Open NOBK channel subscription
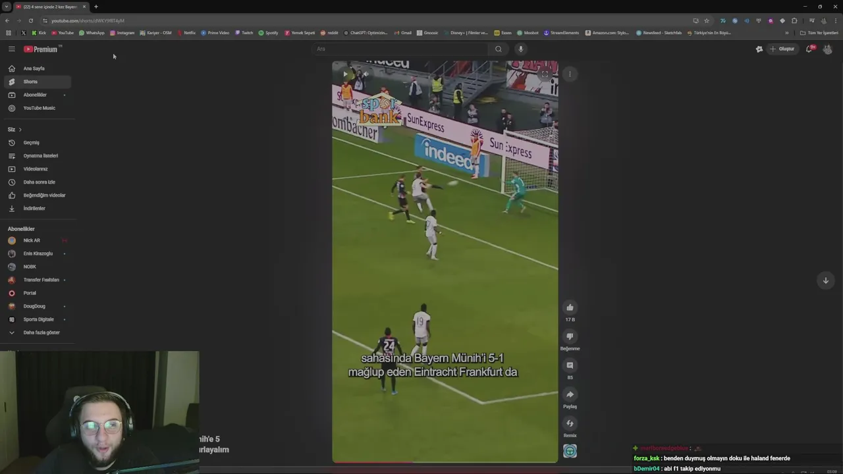843x474 pixels. coord(37,267)
